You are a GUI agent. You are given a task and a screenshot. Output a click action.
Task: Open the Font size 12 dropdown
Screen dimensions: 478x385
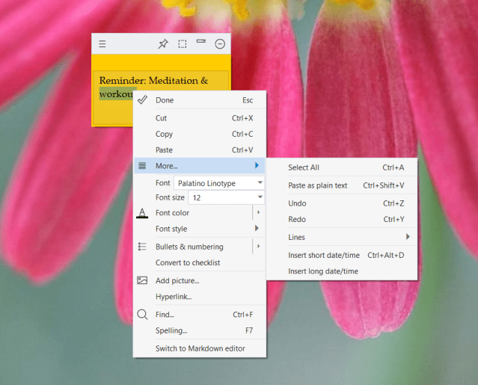tap(226, 197)
